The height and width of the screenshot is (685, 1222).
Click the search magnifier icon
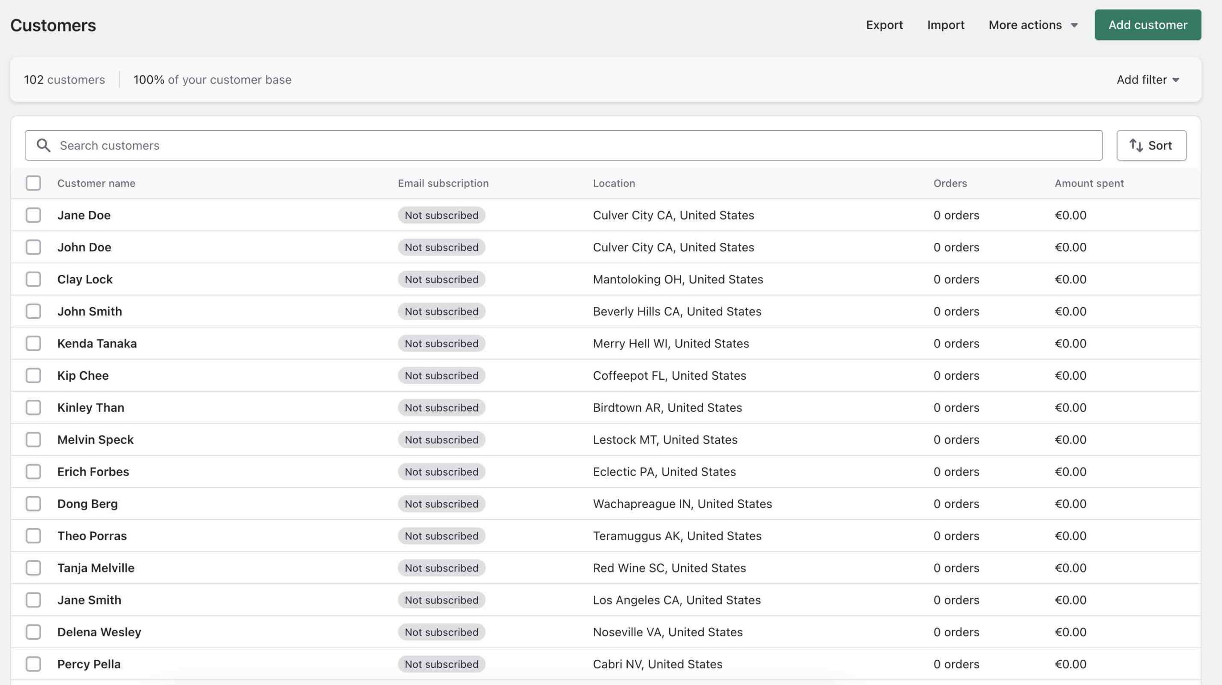pos(43,145)
